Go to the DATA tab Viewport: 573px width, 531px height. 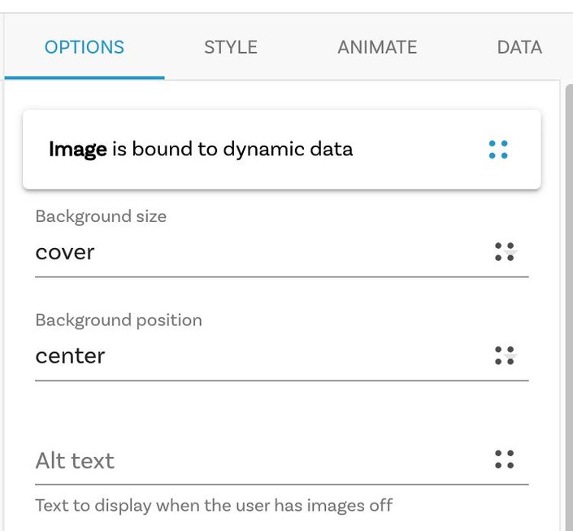click(x=519, y=47)
